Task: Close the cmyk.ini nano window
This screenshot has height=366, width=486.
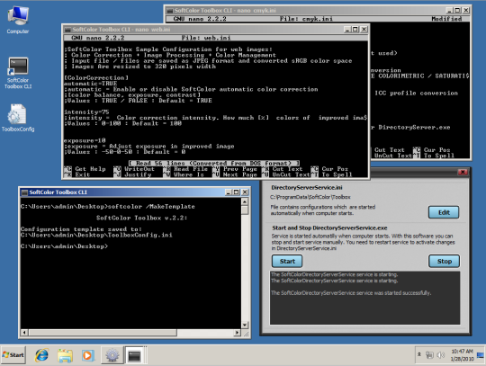Action: (465, 10)
